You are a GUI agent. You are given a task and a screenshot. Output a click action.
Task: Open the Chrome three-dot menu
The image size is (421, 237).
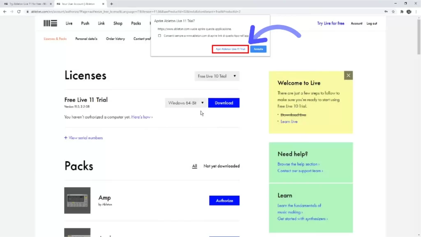point(416,12)
